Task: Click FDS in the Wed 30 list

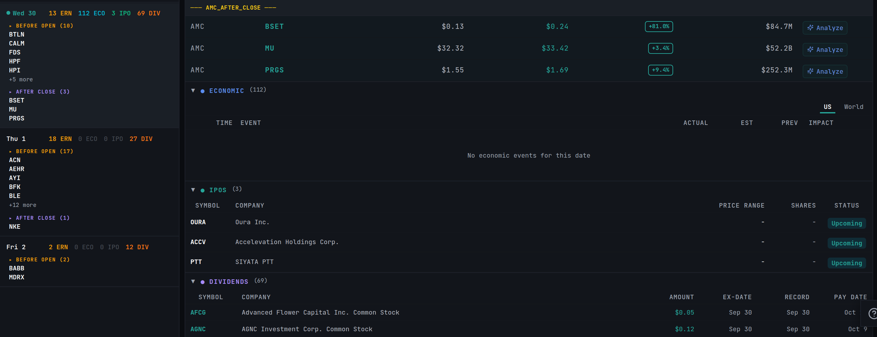Action: click(15, 53)
